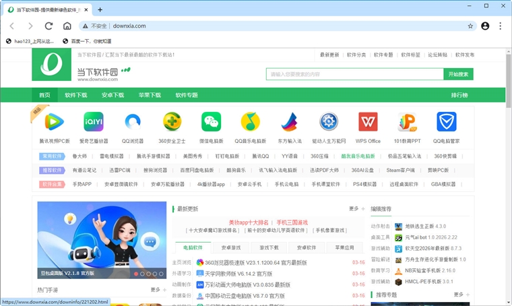Image resolution: width=512 pixels, height=306 pixels.
Task: Select the 安卓软件 tab
Action: pyautogui.click(x=307, y=247)
